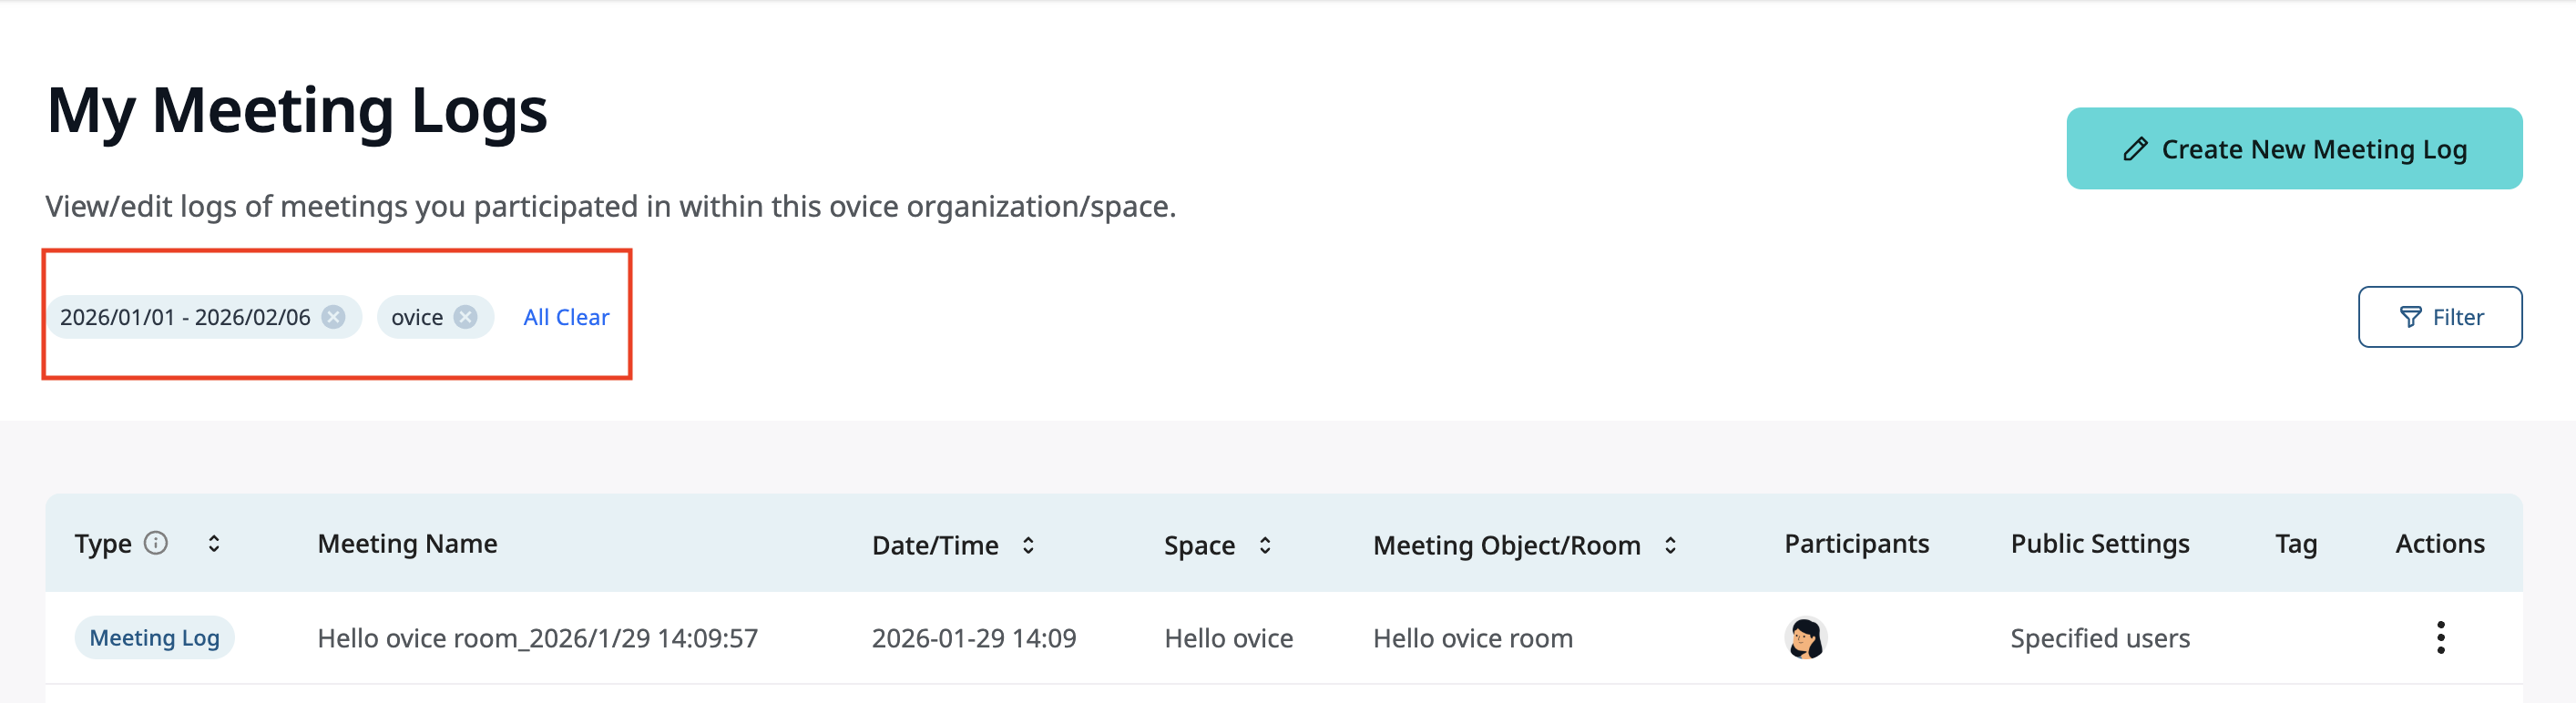This screenshot has width=2576, height=703.
Task: Click the Specified users public setting
Action: [2098, 637]
